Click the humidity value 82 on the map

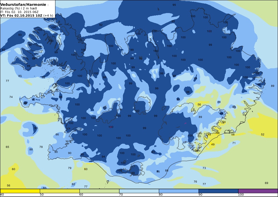pyautogui.click(x=73, y=184)
